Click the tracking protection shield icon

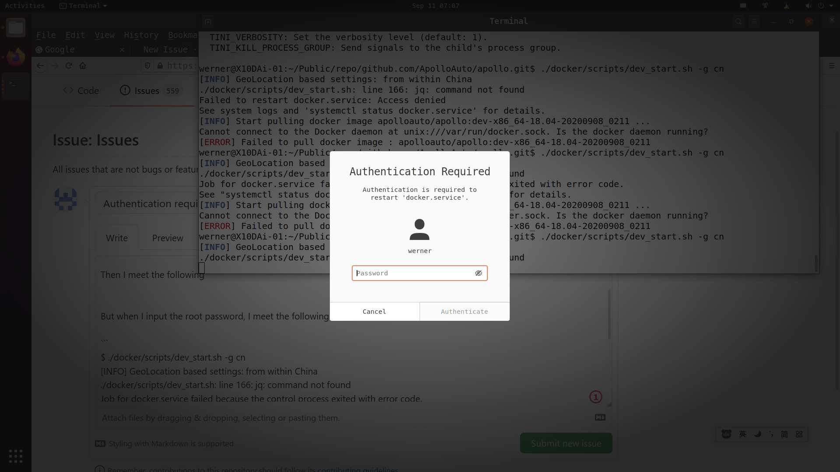147,66
